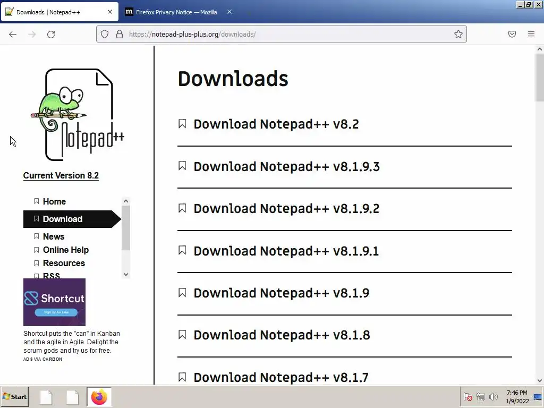Open Online Help in the sidebar menu

click(x=65, y=250)
